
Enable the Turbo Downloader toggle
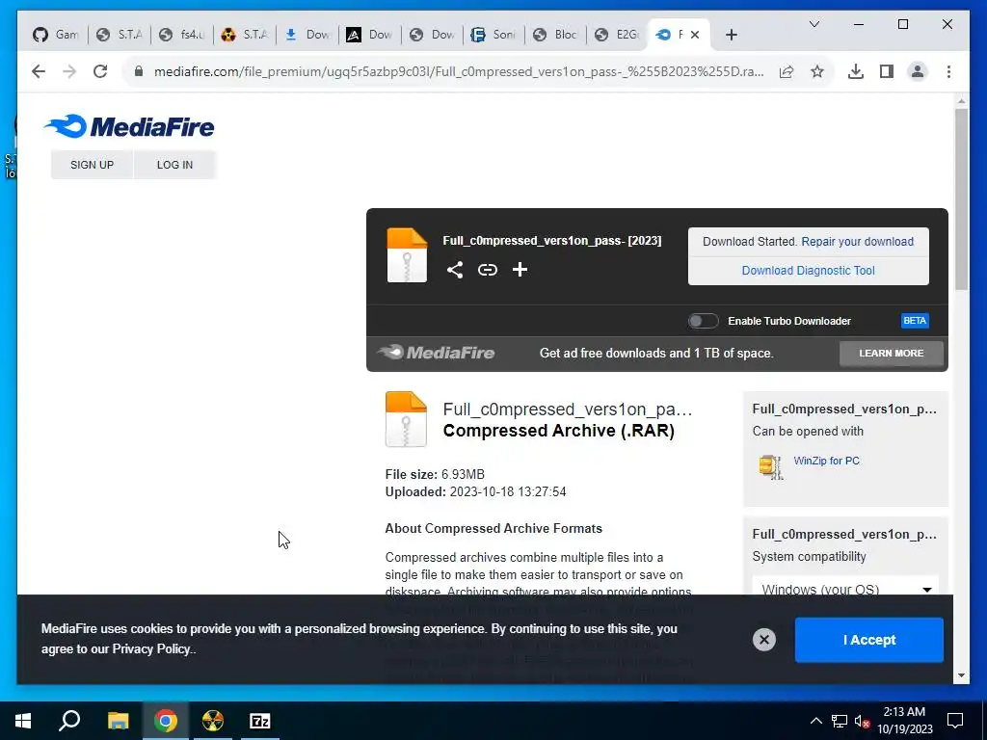(x=703, y=321)
